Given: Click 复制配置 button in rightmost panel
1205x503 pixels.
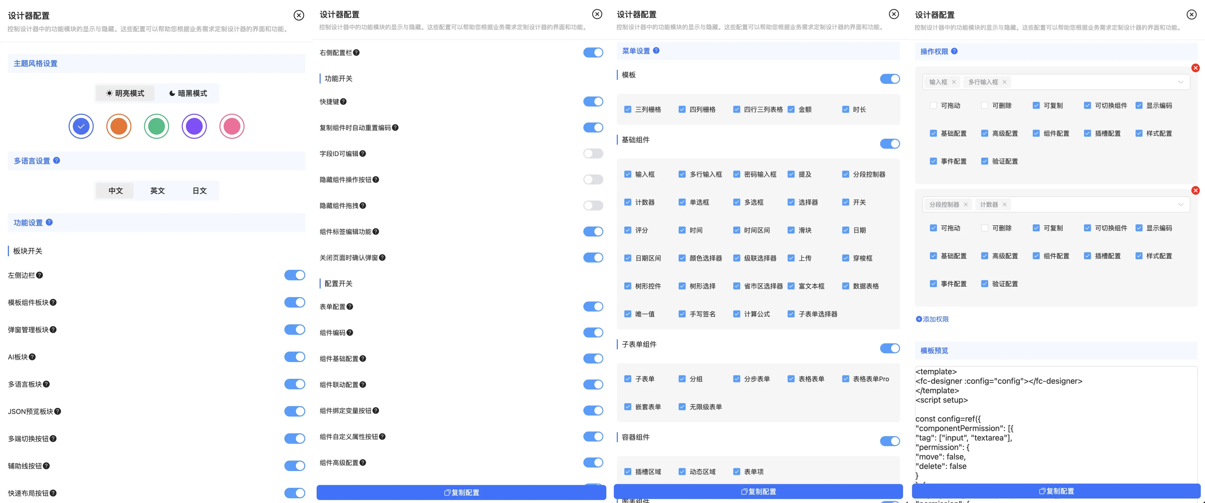Looking at the screenshot, I should [1056, 491].
